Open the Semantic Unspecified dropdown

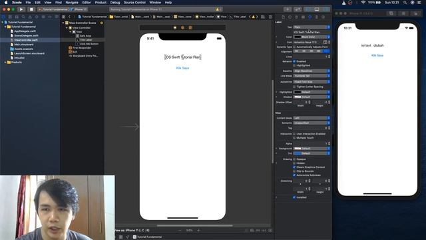(312, 123)
